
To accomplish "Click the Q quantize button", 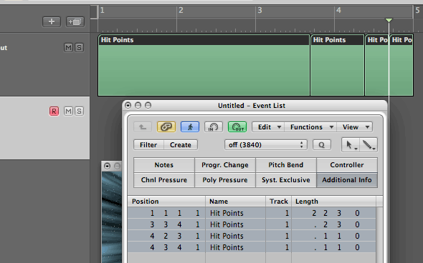I will tap(322, 144).
